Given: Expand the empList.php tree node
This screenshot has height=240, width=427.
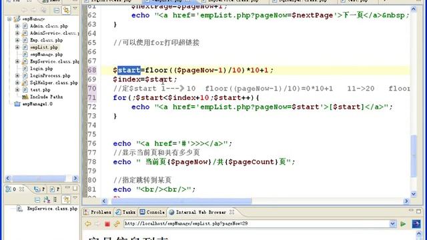Looking at the screenshot, I should 17,47.
